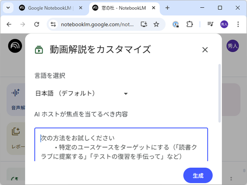Viewport: 247px width, 185px height.
Task: Go back to the previous page
Action: (x=9, y=24)
